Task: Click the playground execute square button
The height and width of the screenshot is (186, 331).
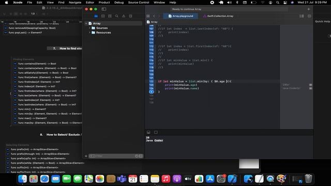Action: [156, 132]
